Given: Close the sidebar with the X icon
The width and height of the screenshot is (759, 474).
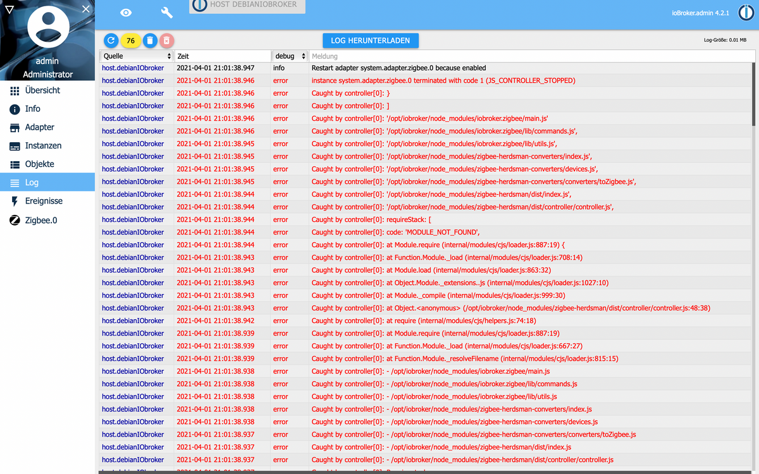Looking at the screenshot, I should pos(86,8).
